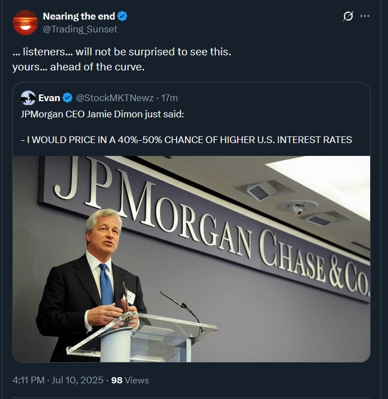The height and width of the screenshot is (399, 388).
Task: Click the "17m" quoted post timestamp
Action: (x=169, y=98)
